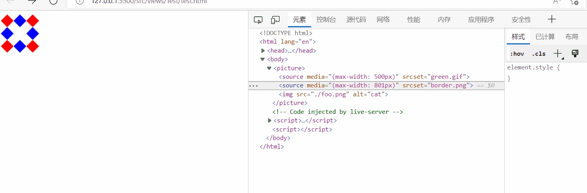587x193 pixels.
Task: Click the inspect element picker icon
Action: pyautogui.click(x=258, y=20)
